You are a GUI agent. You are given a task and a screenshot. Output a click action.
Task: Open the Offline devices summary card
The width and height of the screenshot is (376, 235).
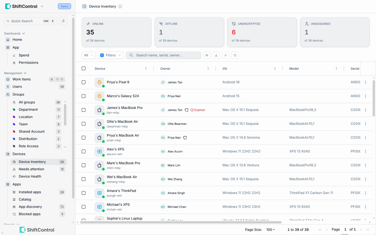point(189,32)
